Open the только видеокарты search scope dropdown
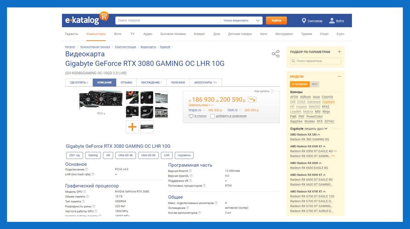The image size is (410, 229). (241, 20)
